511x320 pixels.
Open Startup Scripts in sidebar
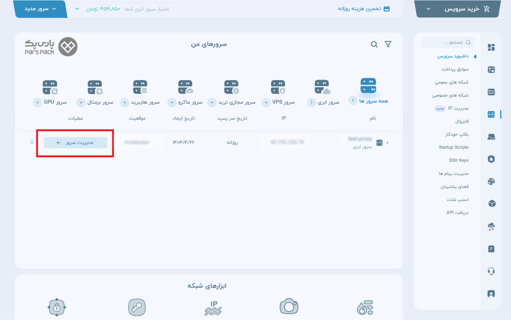(x=453, y=147)
